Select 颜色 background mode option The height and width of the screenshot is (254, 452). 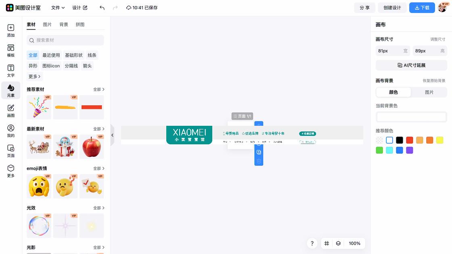click(x=393, y=92)
